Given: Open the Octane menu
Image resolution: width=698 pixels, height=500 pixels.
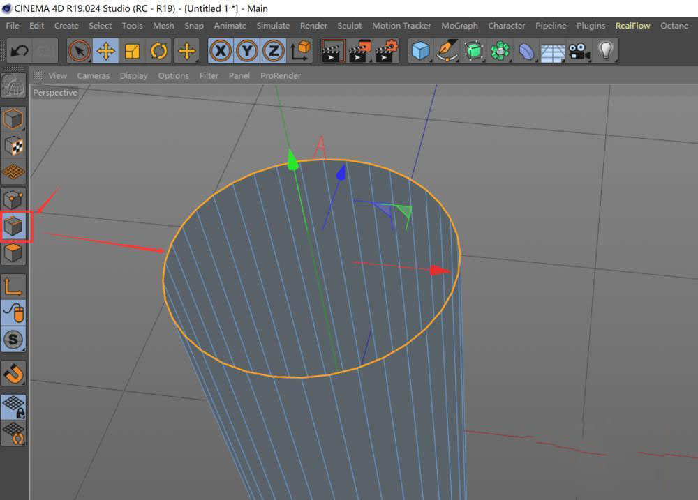Looking at the screenshot, I should click(x=674, y=26).
